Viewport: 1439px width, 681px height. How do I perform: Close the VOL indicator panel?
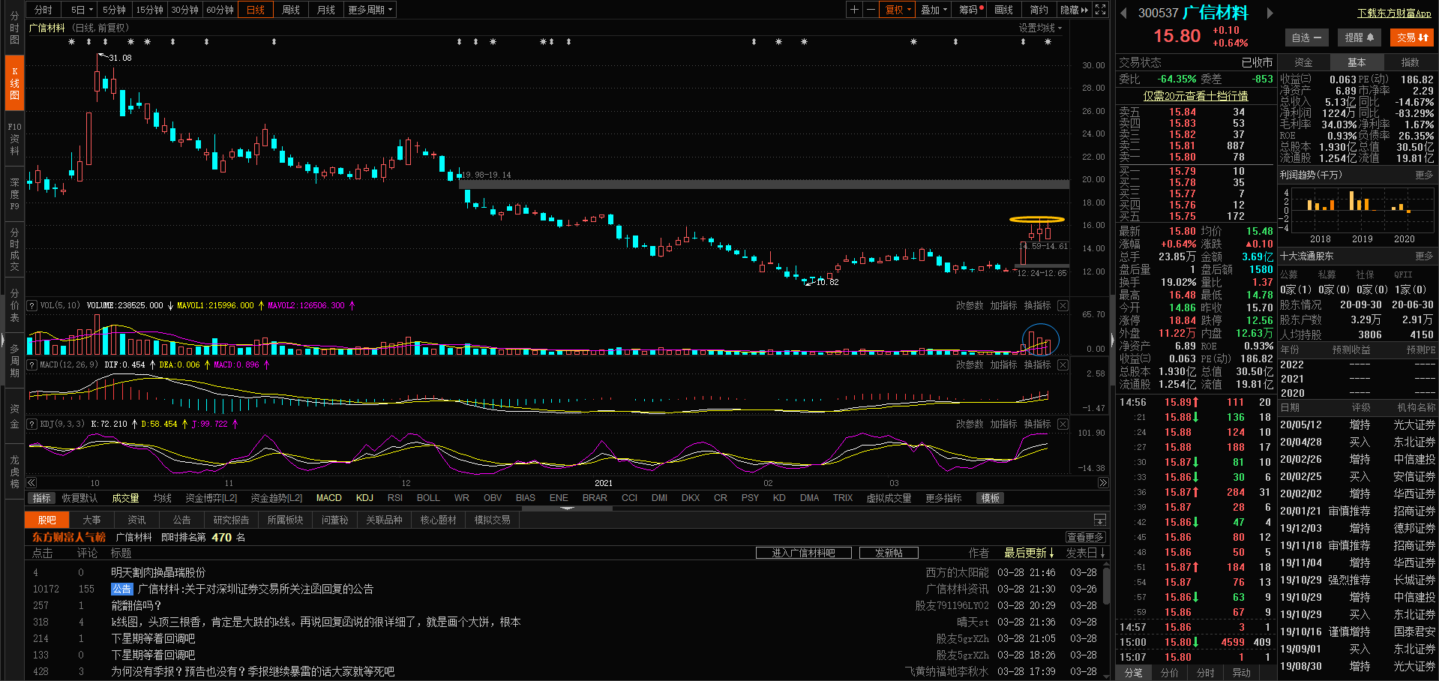pos(1063,306)
